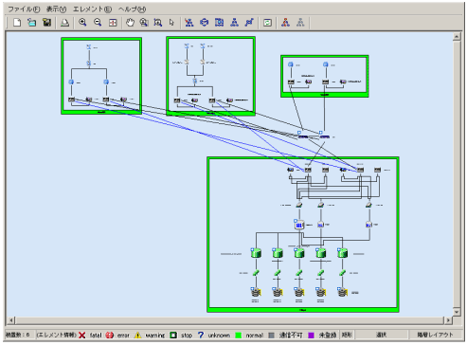Click the red hierarchy tree toolbar icon

click(x=285, y=23)
